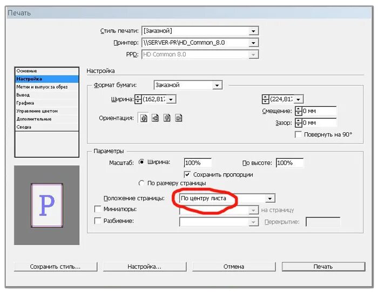Screen dimensions: 378x292
Task: Open the Сводка section
Action: click(47, 127)
